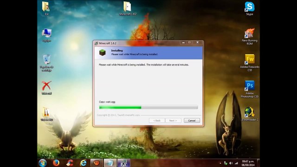Cancel the Minecraft installation
This screenshot has width=297, height=167.
click(192, 121)
